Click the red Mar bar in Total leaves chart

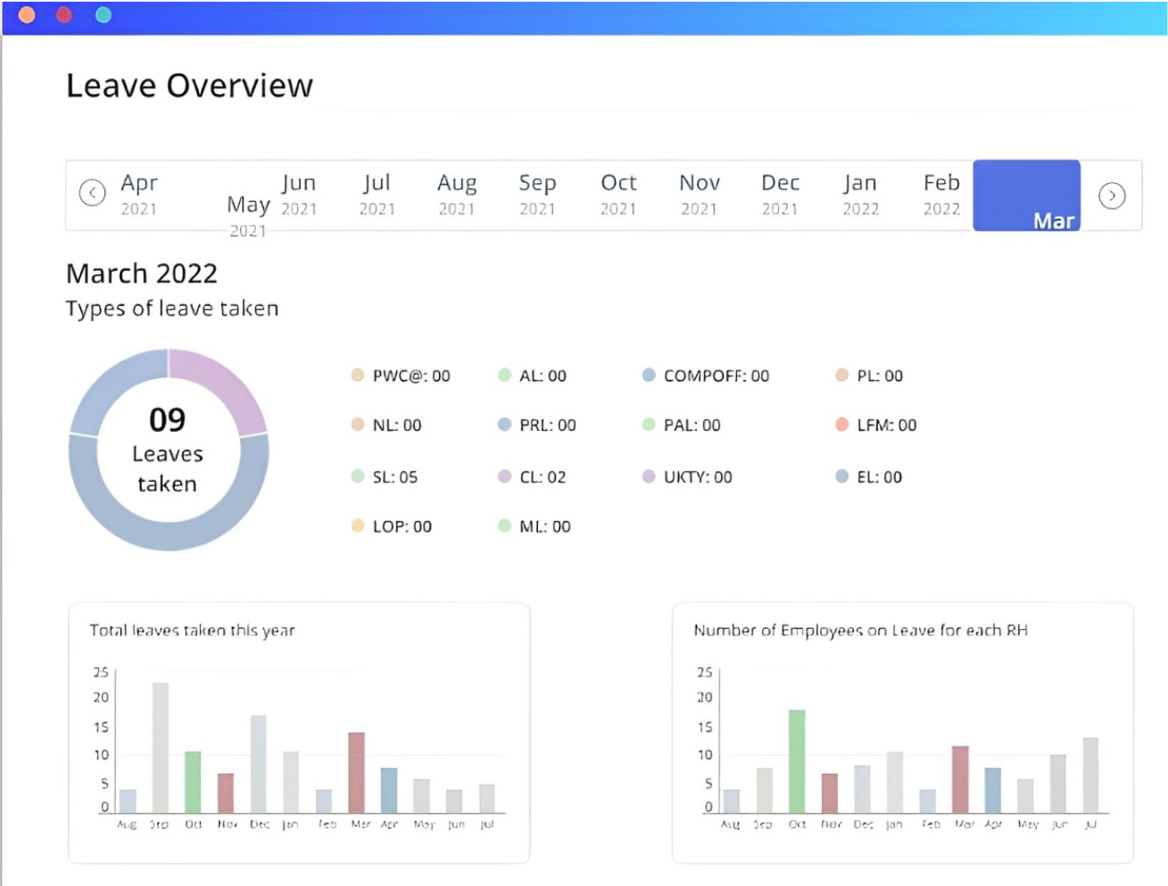[x=356, y=773]
